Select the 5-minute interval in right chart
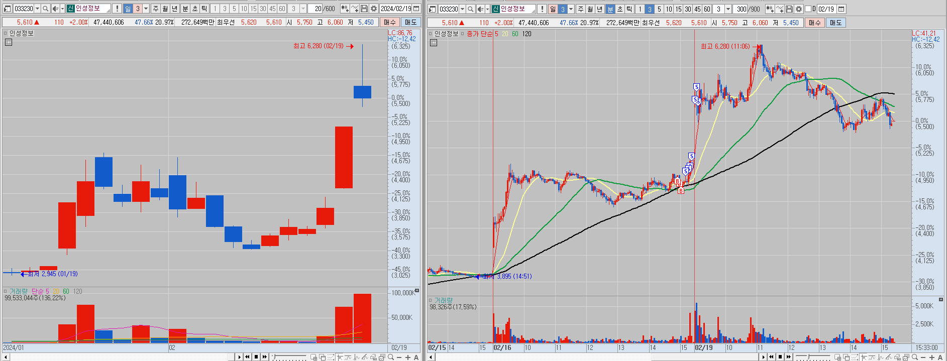 coord(659,9)
